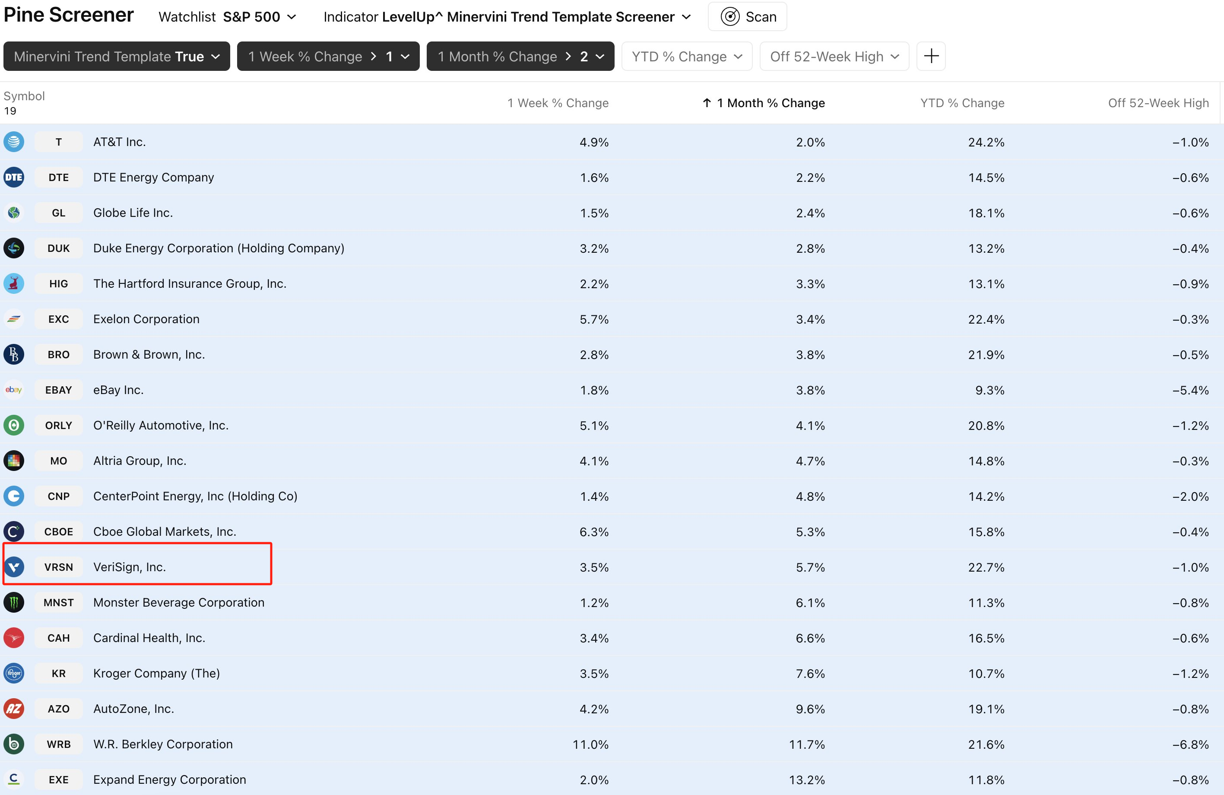Viewport: 1224px width, 795px height.
Task: Click AT&T's 24.2% YTD change value
Action: pos(986,142)
